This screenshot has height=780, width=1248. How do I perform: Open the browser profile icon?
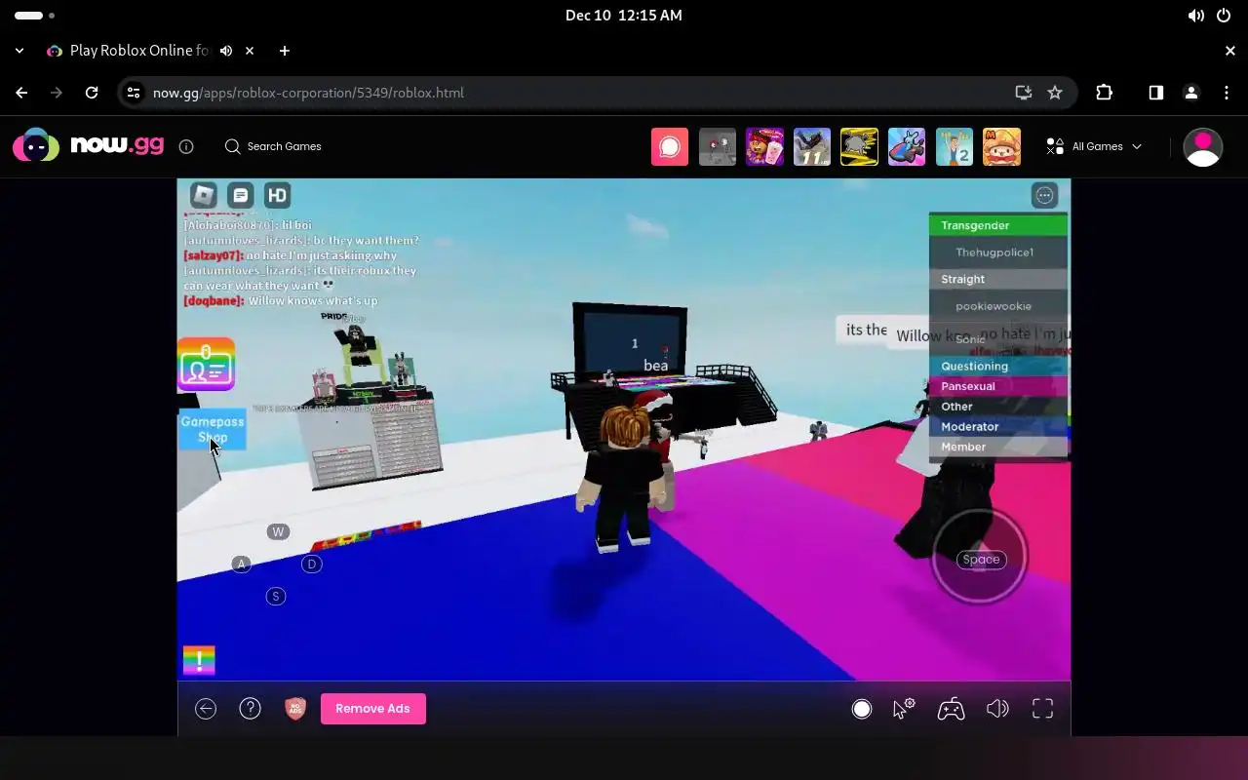click(x=1190, y=93)
